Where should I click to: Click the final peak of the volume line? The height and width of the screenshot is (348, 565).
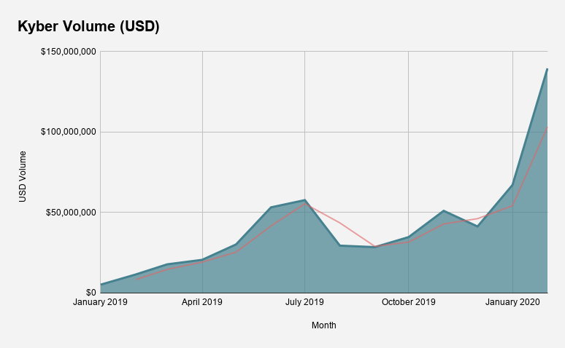(x=547, y=68)
